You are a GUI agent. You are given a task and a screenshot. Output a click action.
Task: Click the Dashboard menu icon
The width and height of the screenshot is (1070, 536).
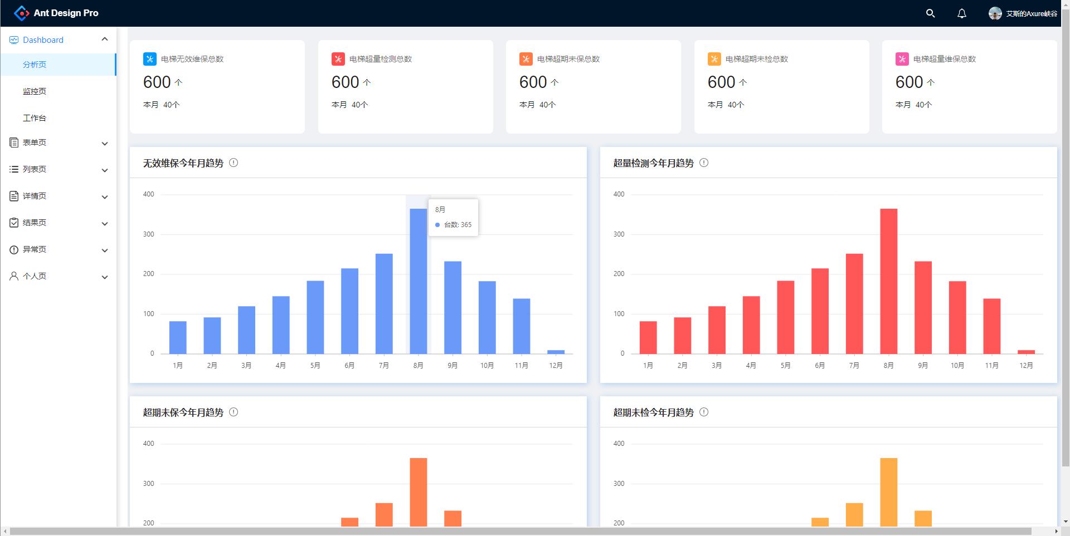[x=14, y=40]
